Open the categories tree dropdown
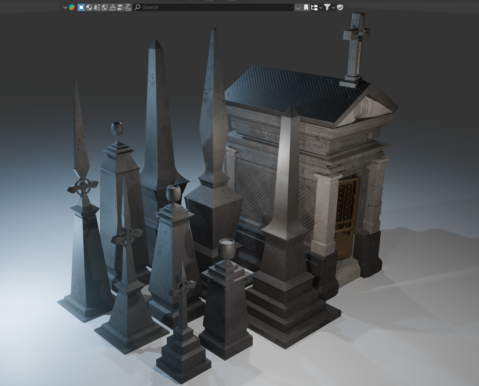The image size is (479, 386). pyautogui.click(x=316, y=8)
